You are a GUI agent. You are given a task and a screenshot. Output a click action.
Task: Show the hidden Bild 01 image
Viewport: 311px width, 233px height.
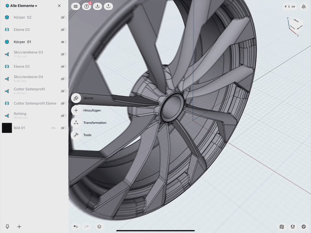click(63, 128)
